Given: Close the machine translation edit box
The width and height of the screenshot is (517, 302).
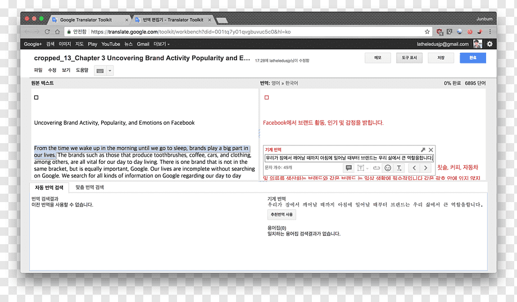Looking at the screenshot, I should coord(431,149).
